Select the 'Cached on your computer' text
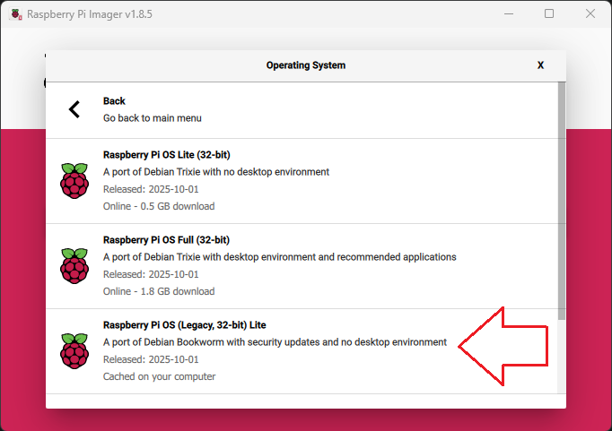 click(x=159, y=376)
